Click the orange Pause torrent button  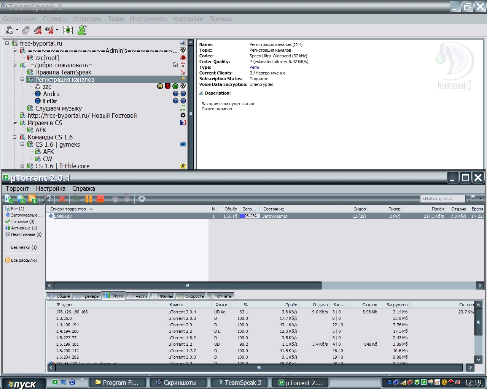[x=89, y=198]
